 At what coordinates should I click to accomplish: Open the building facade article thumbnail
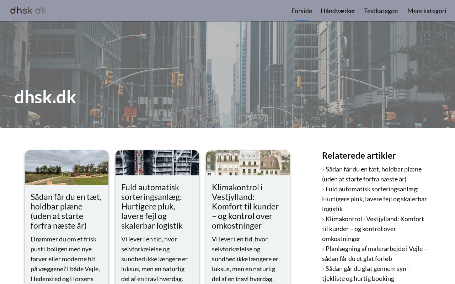248,163
